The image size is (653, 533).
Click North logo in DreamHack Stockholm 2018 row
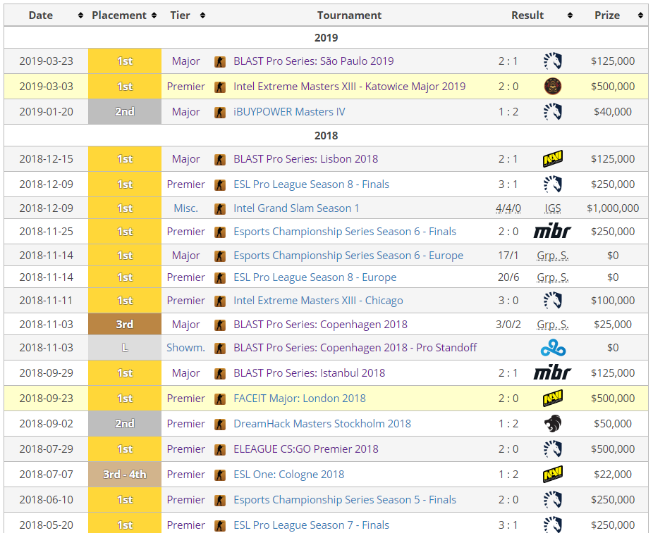[553, 424]
